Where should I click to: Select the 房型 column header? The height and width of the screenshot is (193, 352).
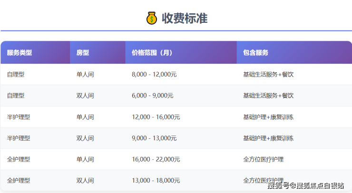coord(83,53)
